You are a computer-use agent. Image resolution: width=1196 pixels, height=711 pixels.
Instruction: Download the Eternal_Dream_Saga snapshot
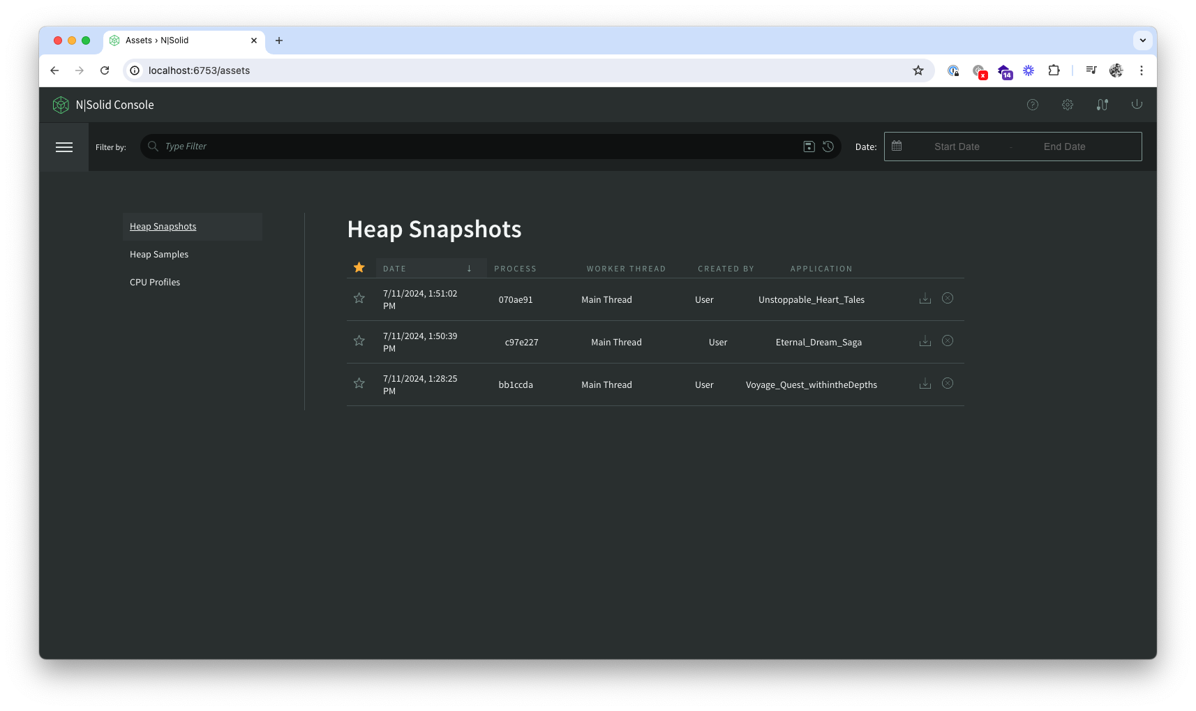[925, 341]
